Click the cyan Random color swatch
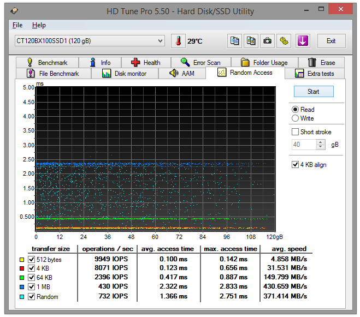 pos(22,297)
